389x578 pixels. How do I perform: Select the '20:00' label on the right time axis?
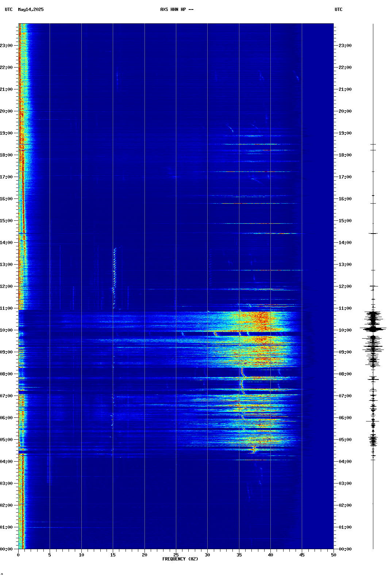[345, 111]
